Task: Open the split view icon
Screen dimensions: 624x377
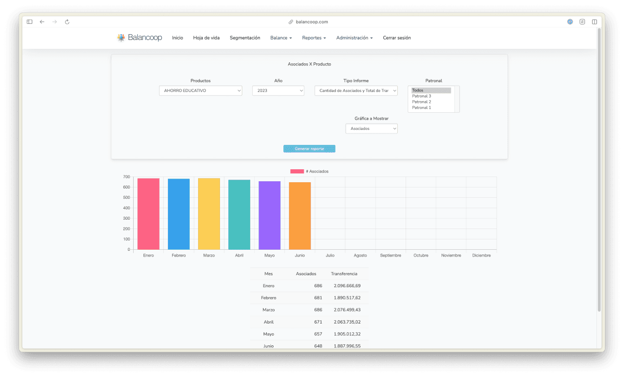Action: click(x=594, y=22)
